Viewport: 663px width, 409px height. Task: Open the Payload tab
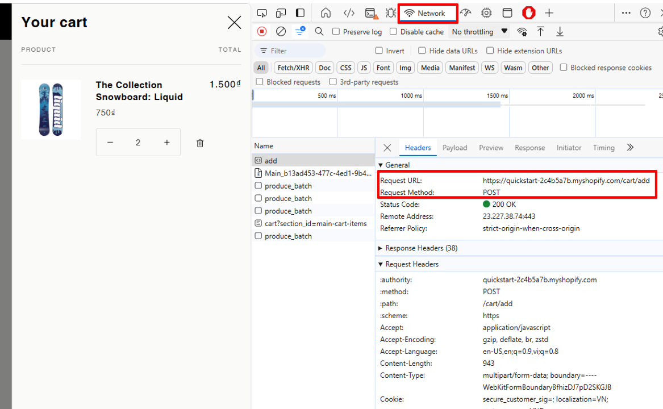pos(454,148)
